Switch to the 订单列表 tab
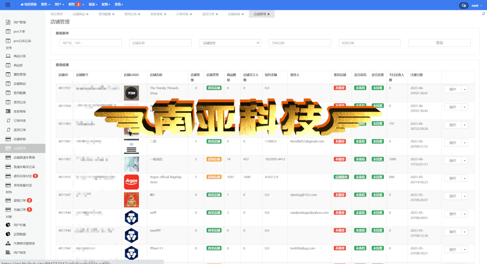Viewport: 487px width, 264px height. [182, 14]
